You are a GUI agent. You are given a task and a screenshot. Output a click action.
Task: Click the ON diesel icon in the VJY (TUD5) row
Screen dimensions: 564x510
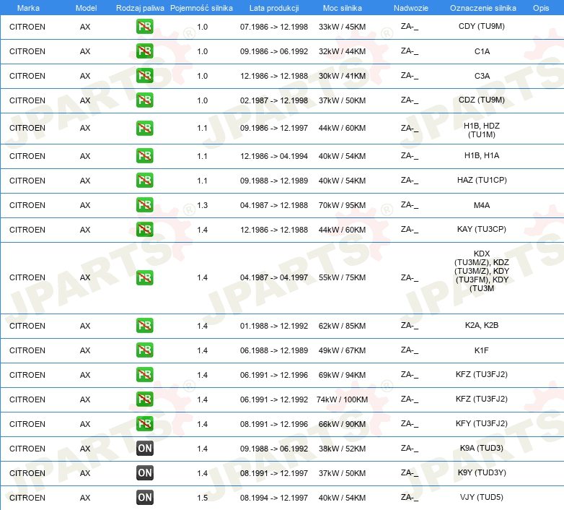click(144, 498)
